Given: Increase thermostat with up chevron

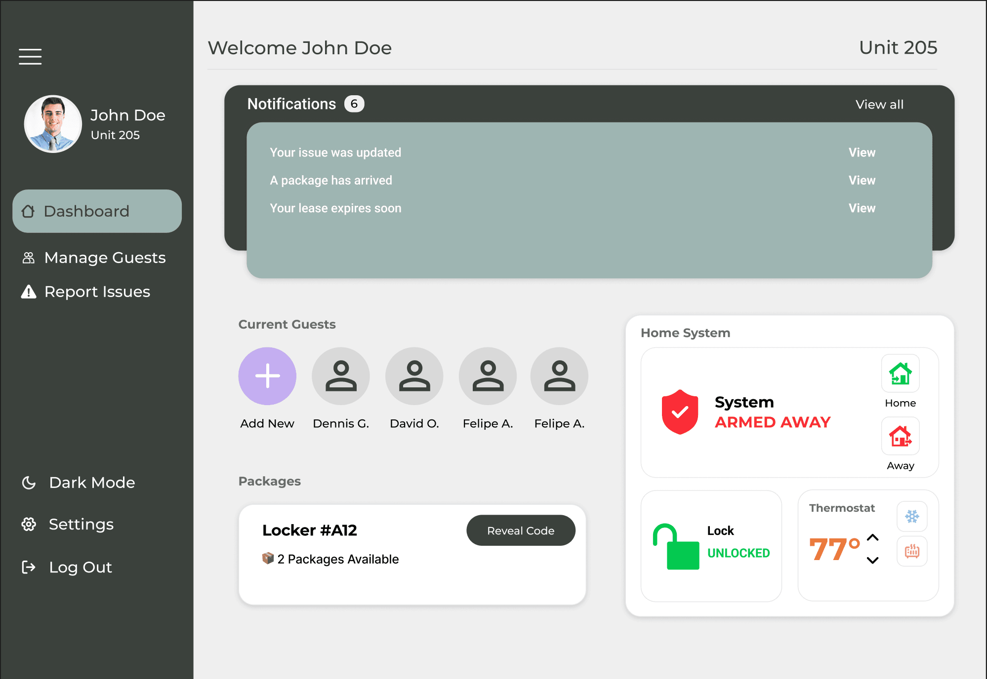Looking at the screenshot, I should pos(873,538).
